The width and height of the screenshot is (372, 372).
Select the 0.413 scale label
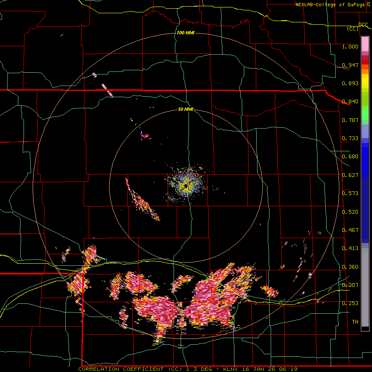click(x=350, y=248)
